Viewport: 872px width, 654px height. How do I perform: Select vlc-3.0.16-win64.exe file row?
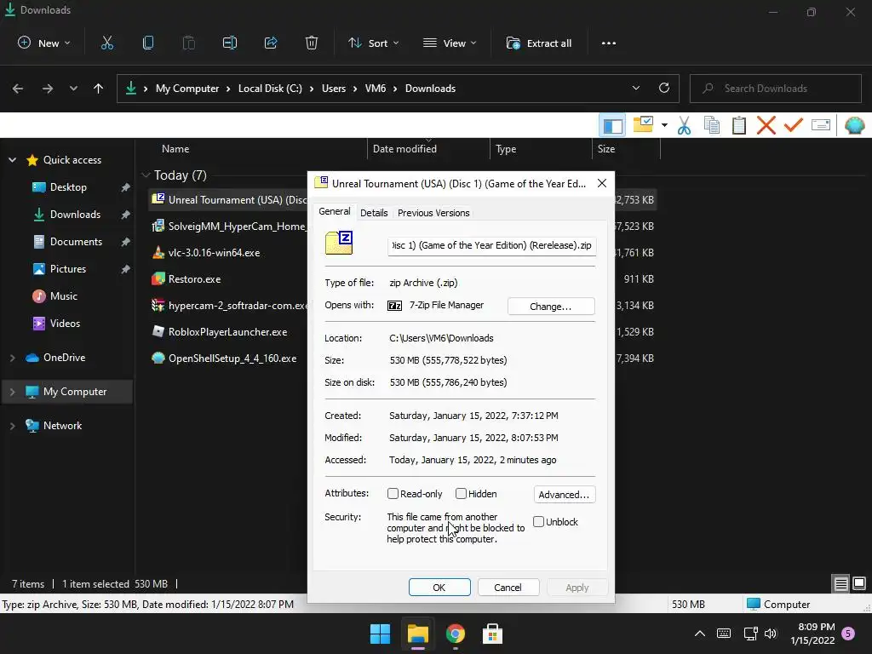(214, 252)
